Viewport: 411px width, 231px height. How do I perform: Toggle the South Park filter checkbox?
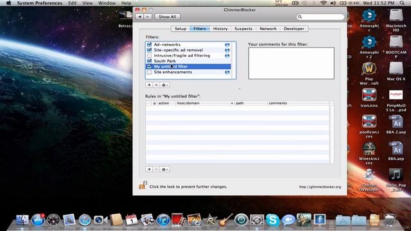point(150,61)
